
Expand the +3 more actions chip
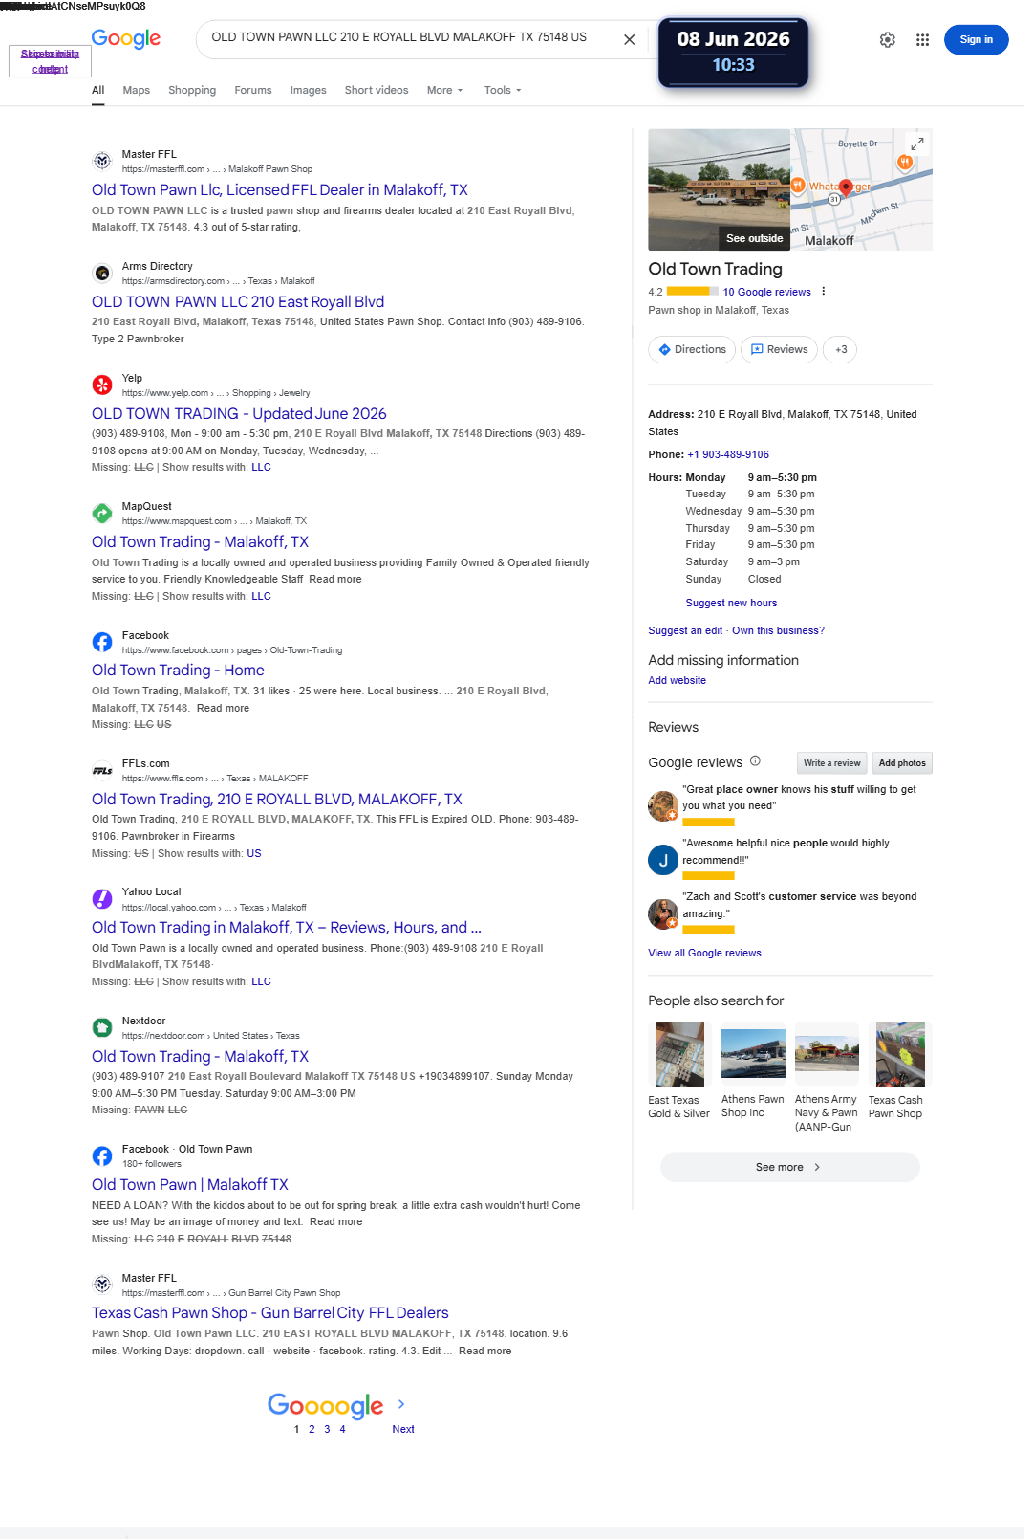pyautogui.click(x=841, y=350)
